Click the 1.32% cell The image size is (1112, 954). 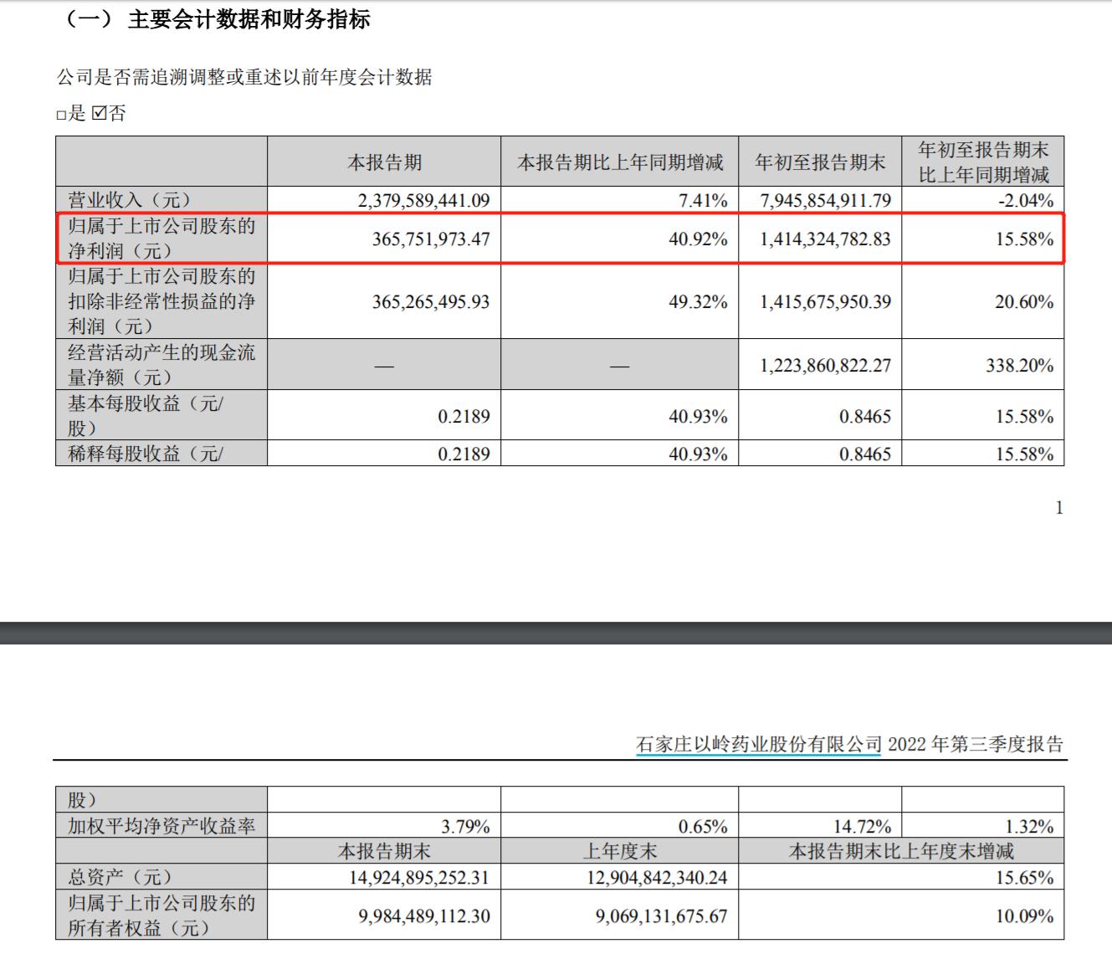click(1029, 827)
